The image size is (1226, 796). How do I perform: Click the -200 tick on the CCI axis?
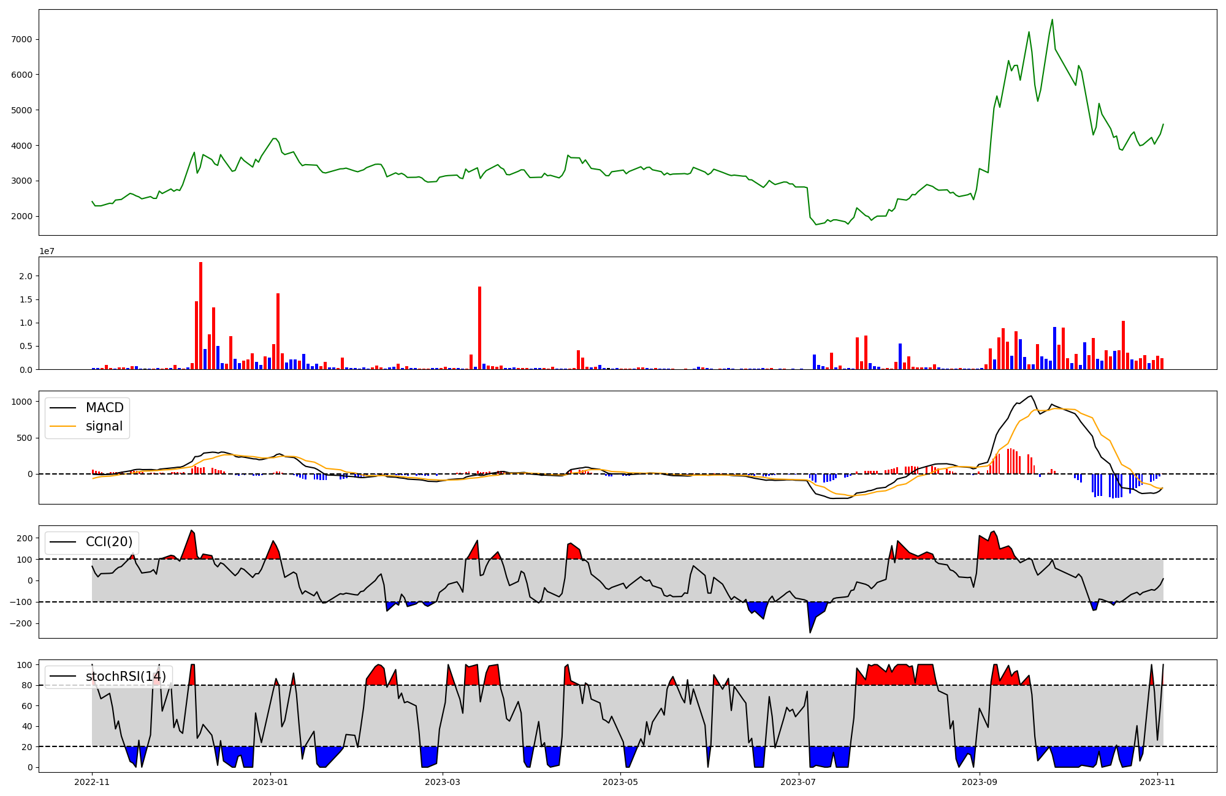coord(20,623)
